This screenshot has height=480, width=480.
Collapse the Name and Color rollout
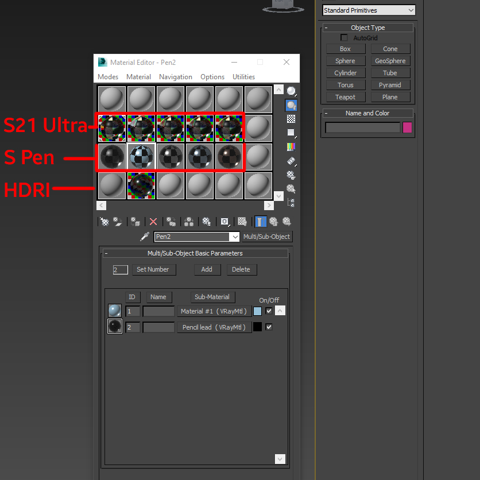coord(367,113)
